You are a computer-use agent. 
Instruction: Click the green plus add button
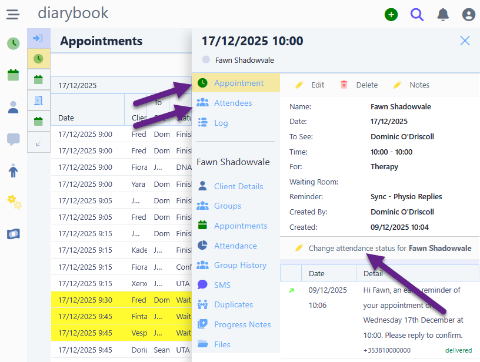pos(391,15)
